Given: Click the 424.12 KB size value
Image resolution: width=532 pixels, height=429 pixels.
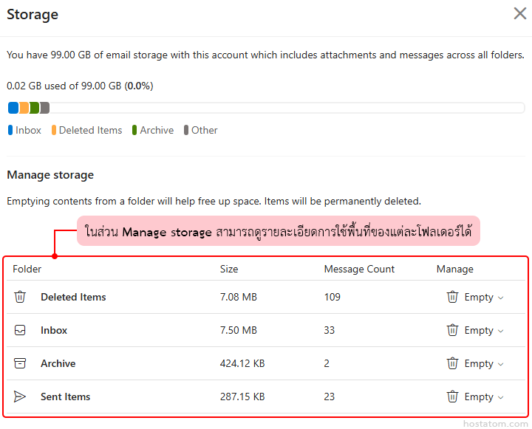Looking at the screenshot, I should tap(242, 363).
